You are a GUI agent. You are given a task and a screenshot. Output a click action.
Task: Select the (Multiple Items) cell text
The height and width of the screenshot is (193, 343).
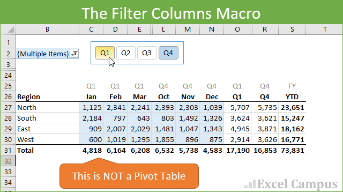coord(43,54)
